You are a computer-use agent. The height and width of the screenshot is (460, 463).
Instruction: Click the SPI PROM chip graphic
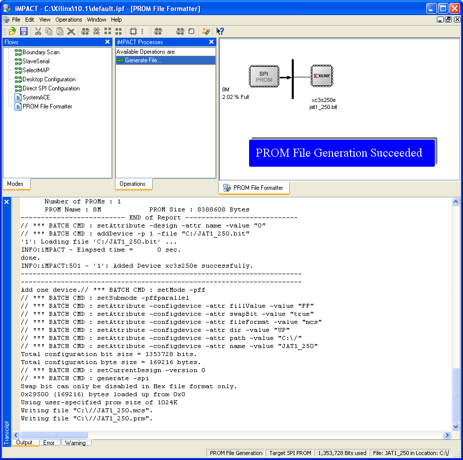click(x=264, y=77)
